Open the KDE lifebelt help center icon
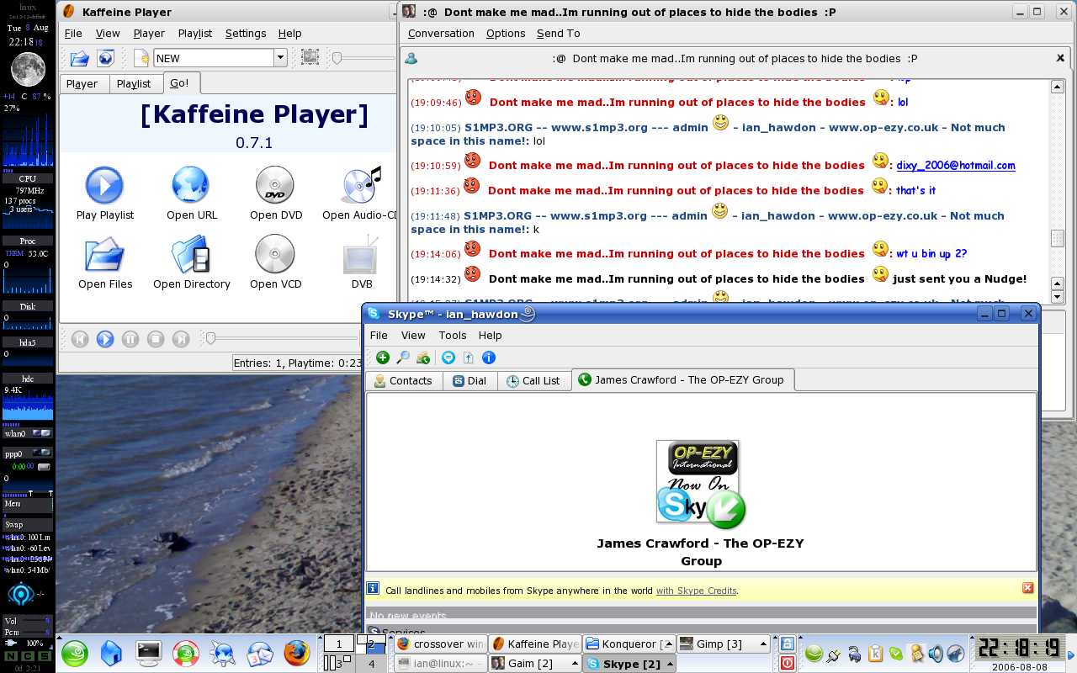Screen dimensions: 1077x673 point(186,653)
